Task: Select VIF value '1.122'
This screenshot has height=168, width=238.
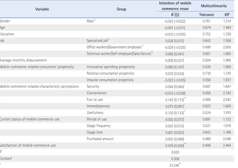Action: click(x=227, y=119)
